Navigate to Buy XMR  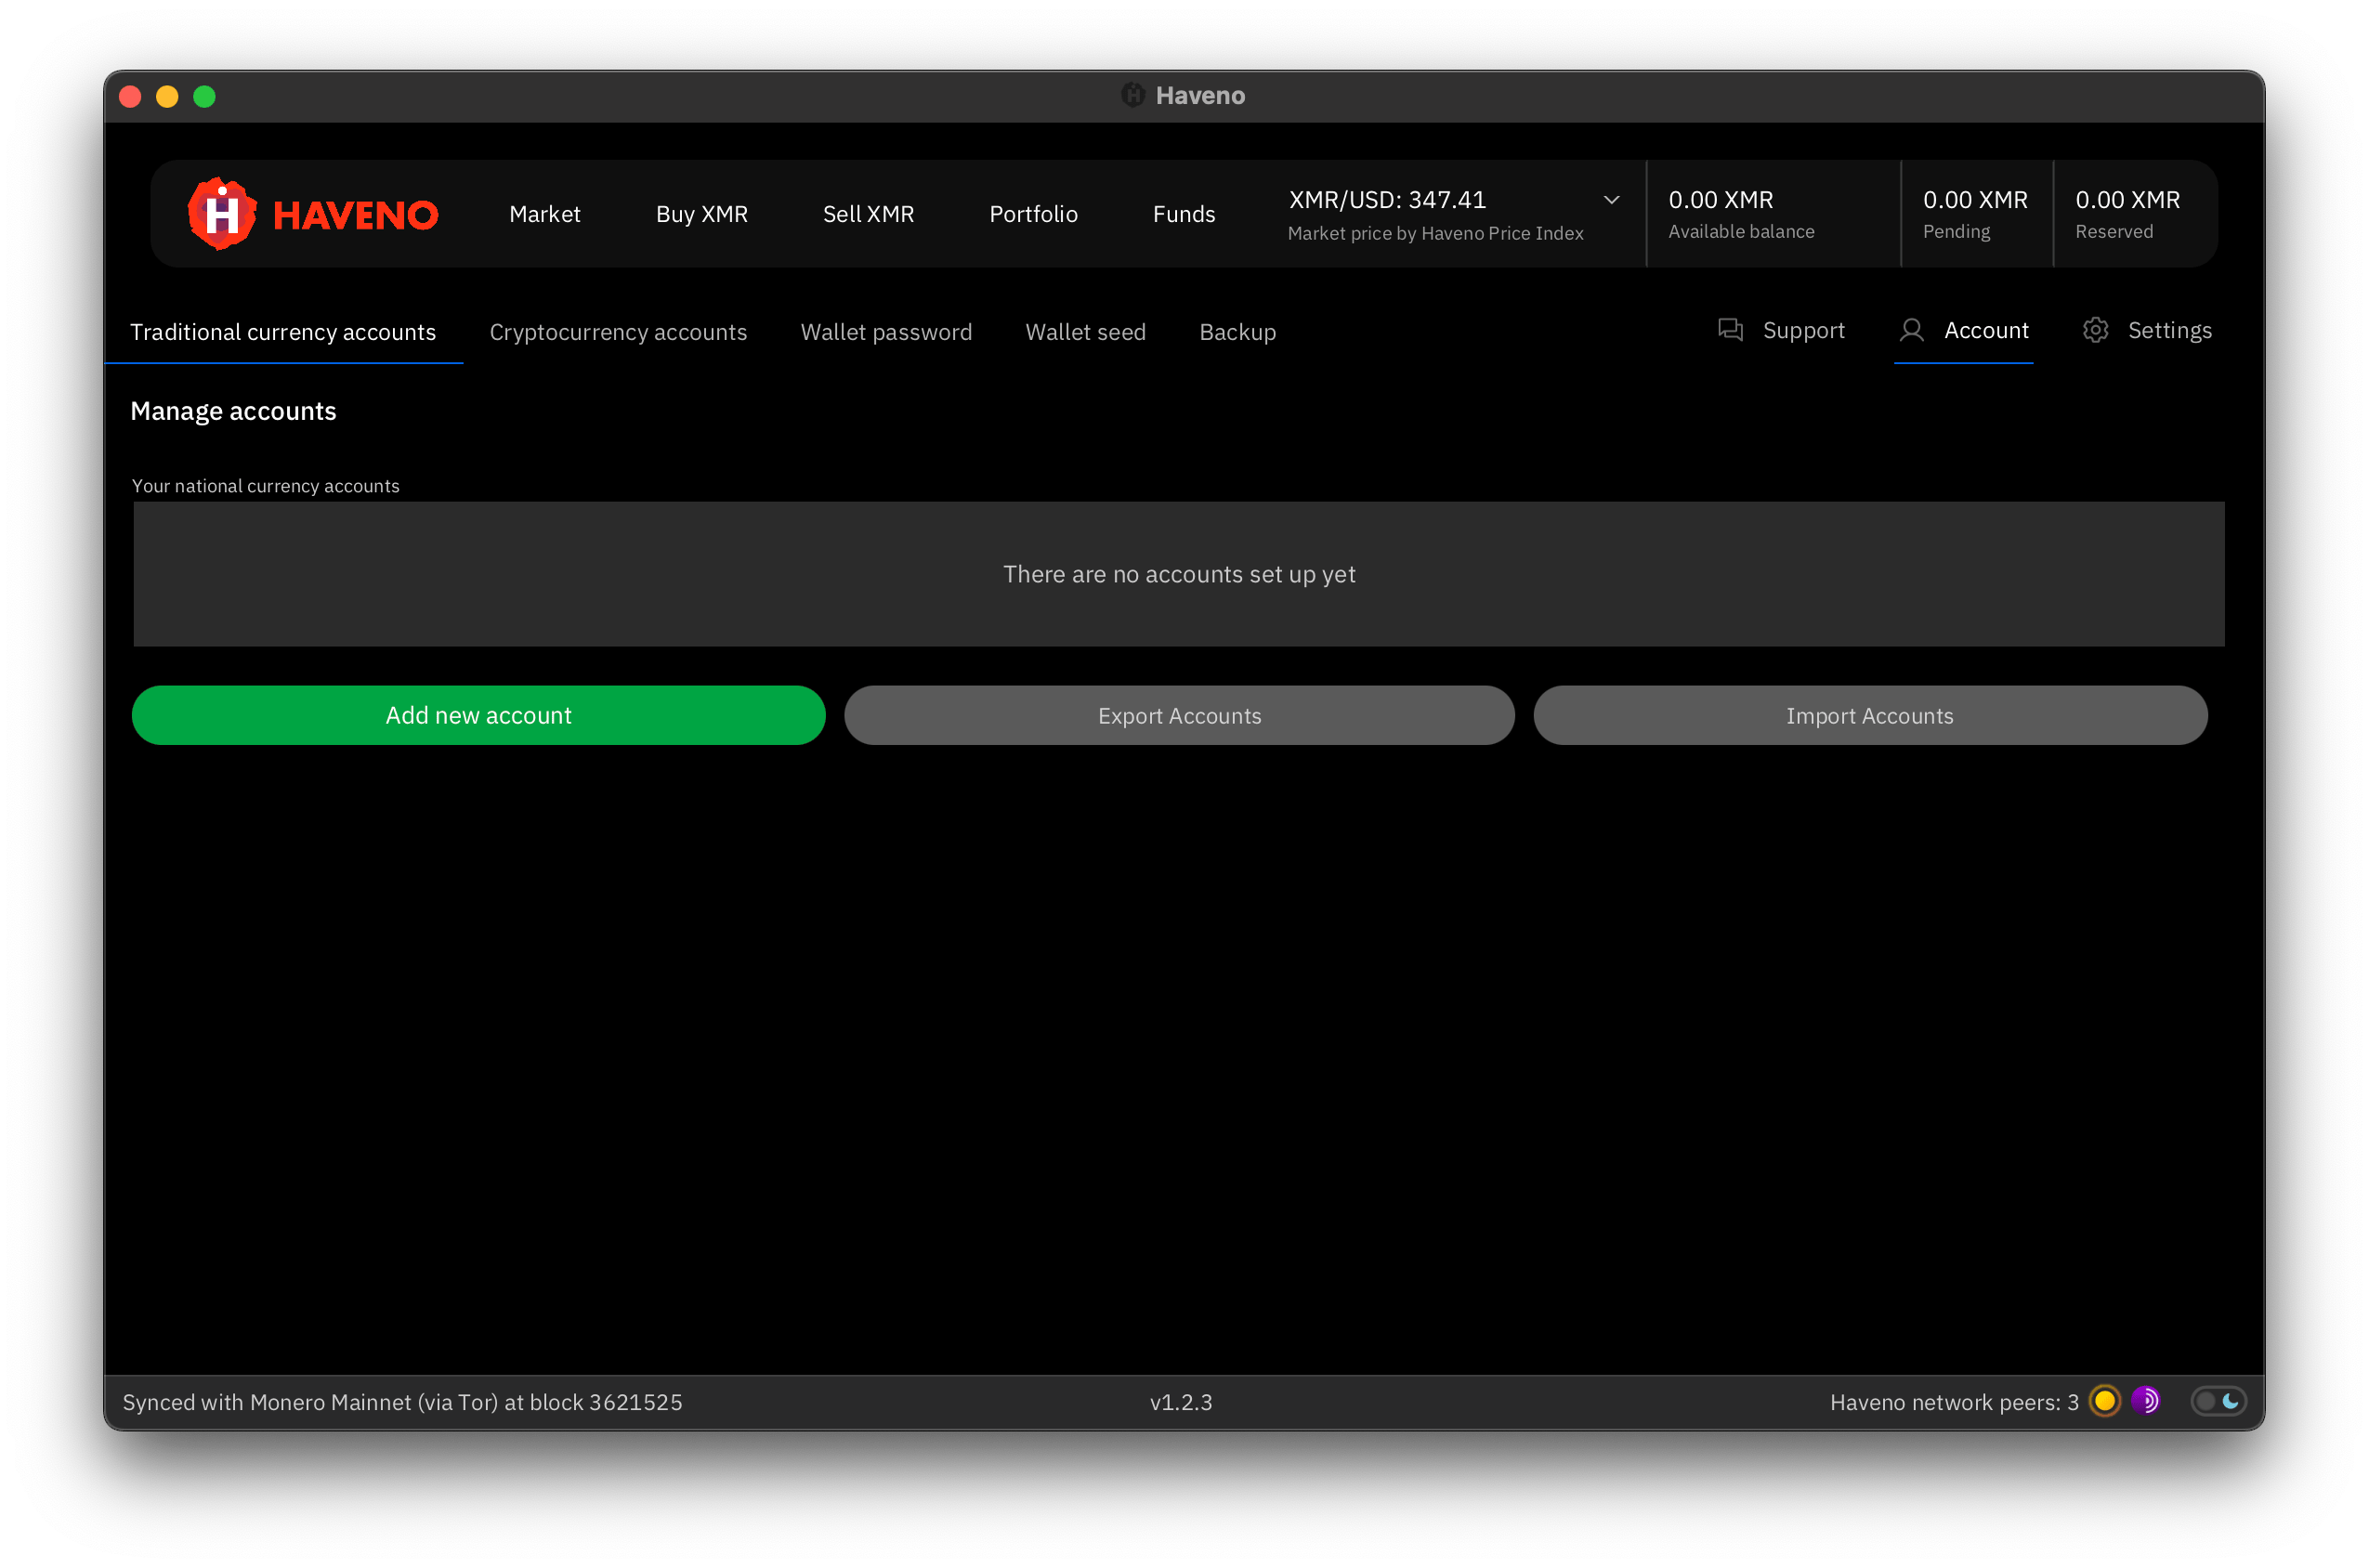[702, 213]
